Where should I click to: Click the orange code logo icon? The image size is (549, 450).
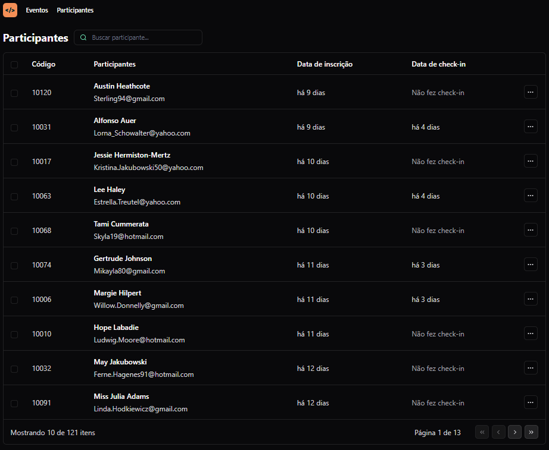[x=10, y=10]
